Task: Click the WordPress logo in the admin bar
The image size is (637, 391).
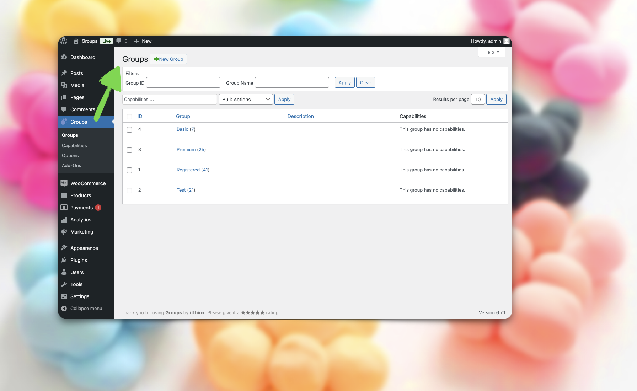Action: pos(64,41)
